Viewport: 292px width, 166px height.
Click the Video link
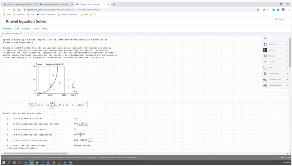click(279, 19)
